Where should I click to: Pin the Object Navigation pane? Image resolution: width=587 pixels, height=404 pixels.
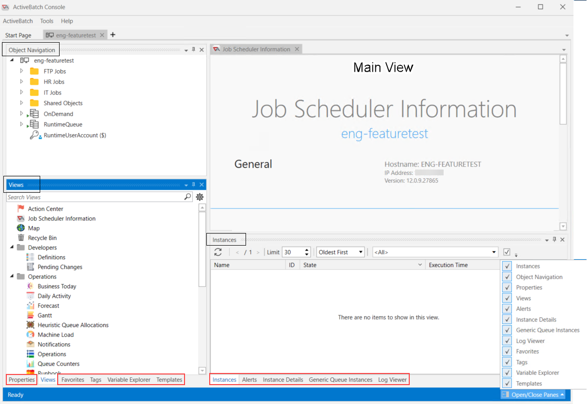click(x=193, y=49)
